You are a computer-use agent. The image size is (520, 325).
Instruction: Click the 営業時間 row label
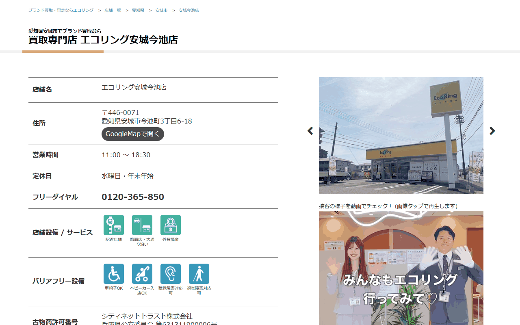point(45,155)
